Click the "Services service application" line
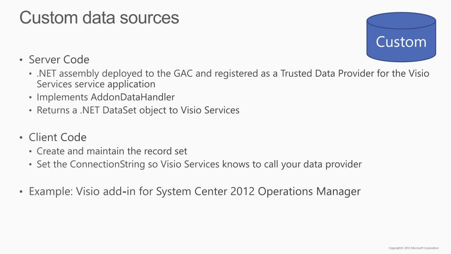Screen dimensions: 451x254 [96, 84]
